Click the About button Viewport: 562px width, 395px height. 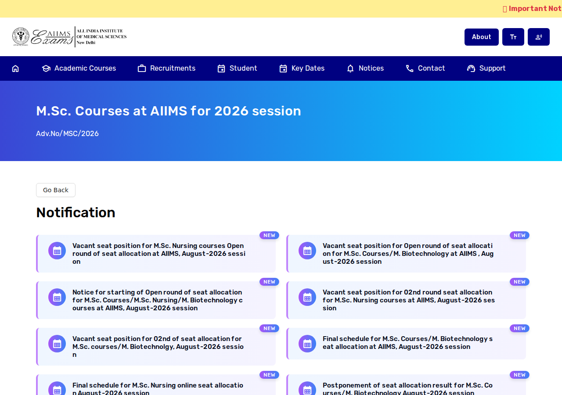pos(482,37)
